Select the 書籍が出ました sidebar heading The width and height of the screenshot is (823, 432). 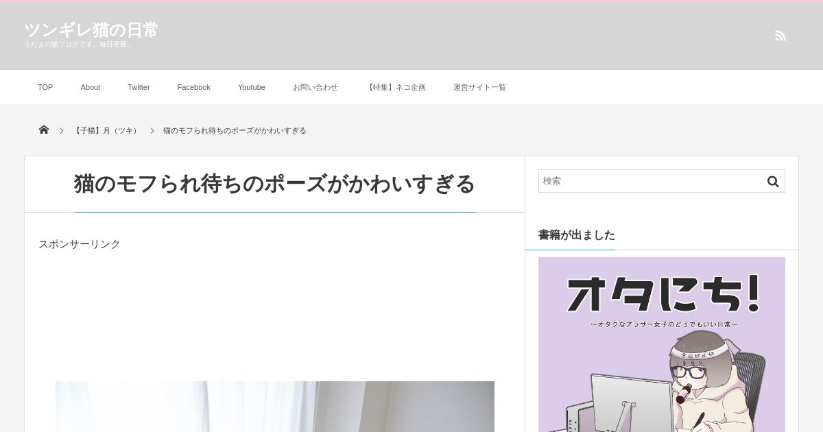pyautogui.click(x=577, y=235)
